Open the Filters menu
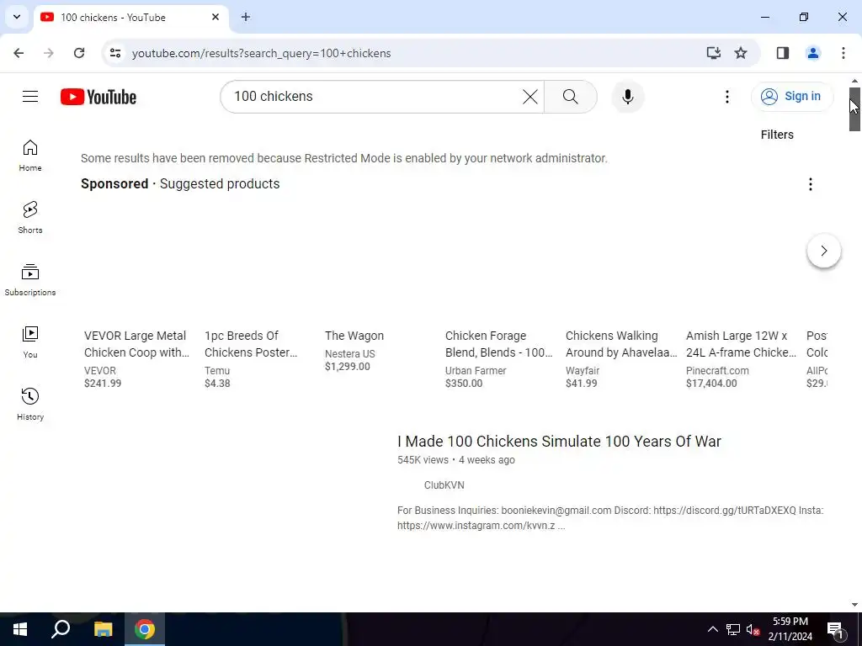862x646 pixels. [x=777, y=135]
